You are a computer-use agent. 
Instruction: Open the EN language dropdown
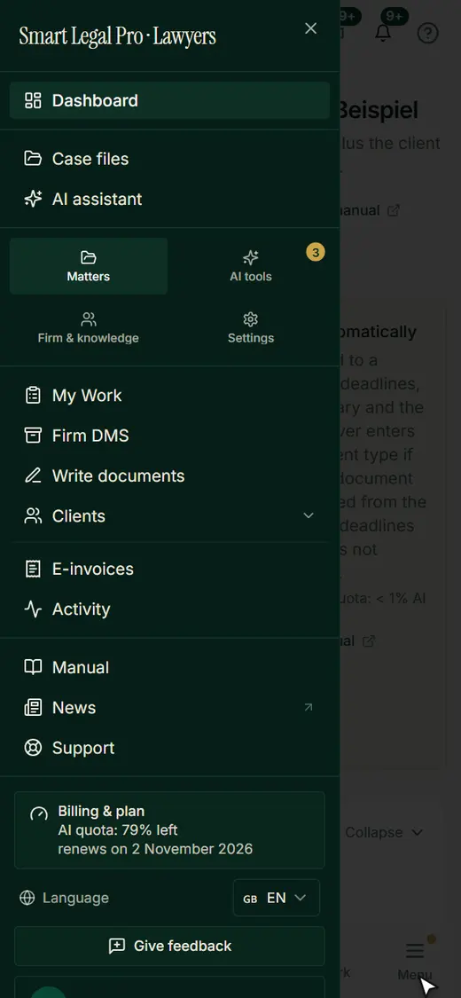click(x=277, y=898)
